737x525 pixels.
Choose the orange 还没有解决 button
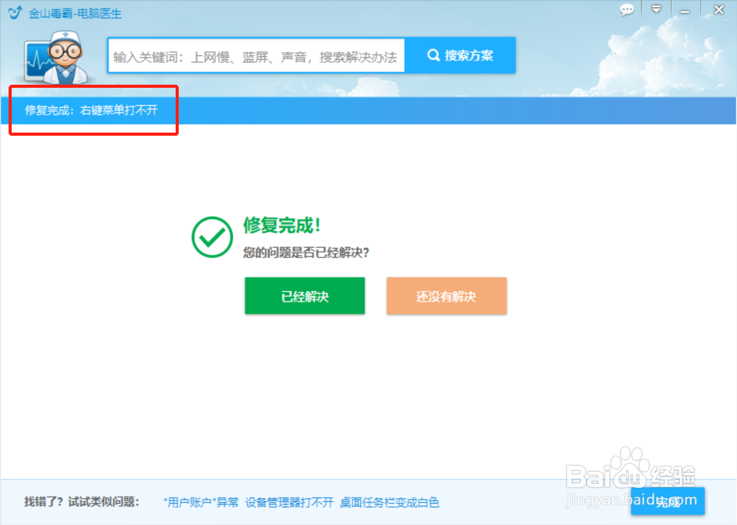pyautogui.click(x=446, y=296)
